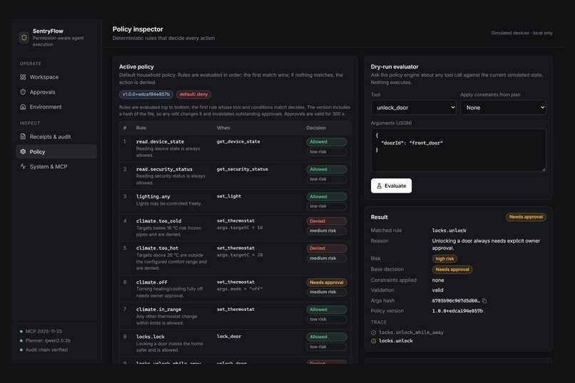This screenshot has width=575, height=383.
Task: Click the Needs approval badge in Result header
Action: (526, 217)
